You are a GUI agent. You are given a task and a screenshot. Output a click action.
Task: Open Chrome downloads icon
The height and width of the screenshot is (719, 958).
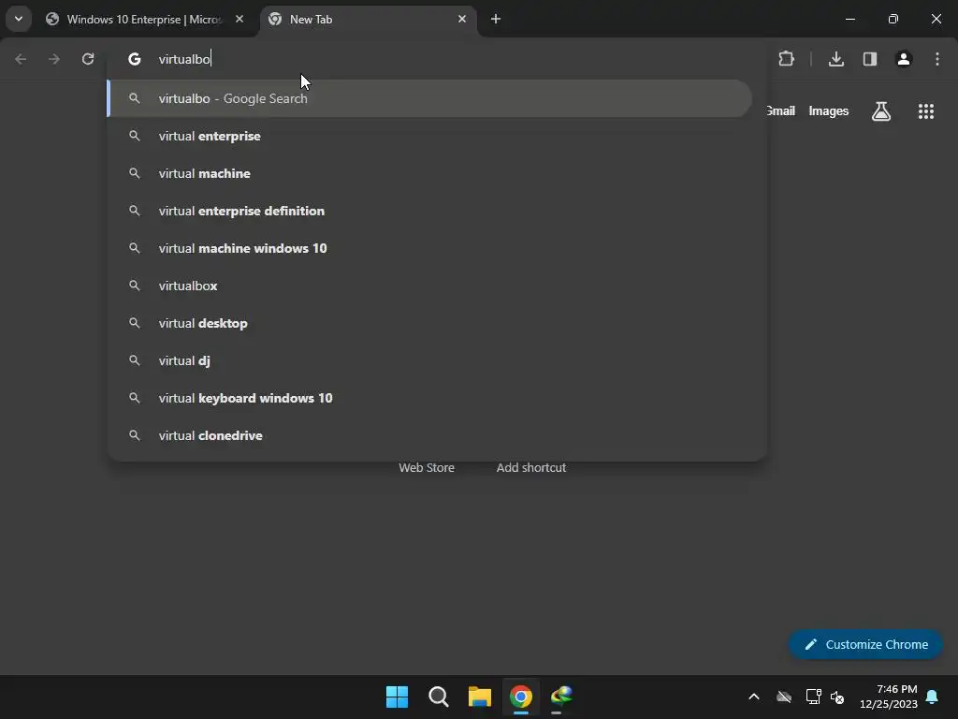click(x=836, y=59)
